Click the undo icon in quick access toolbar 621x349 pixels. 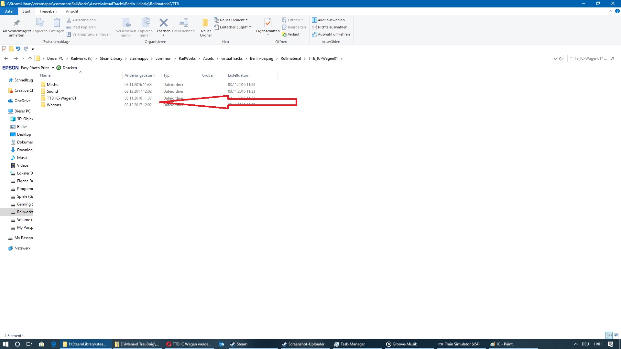click(18, 49)
